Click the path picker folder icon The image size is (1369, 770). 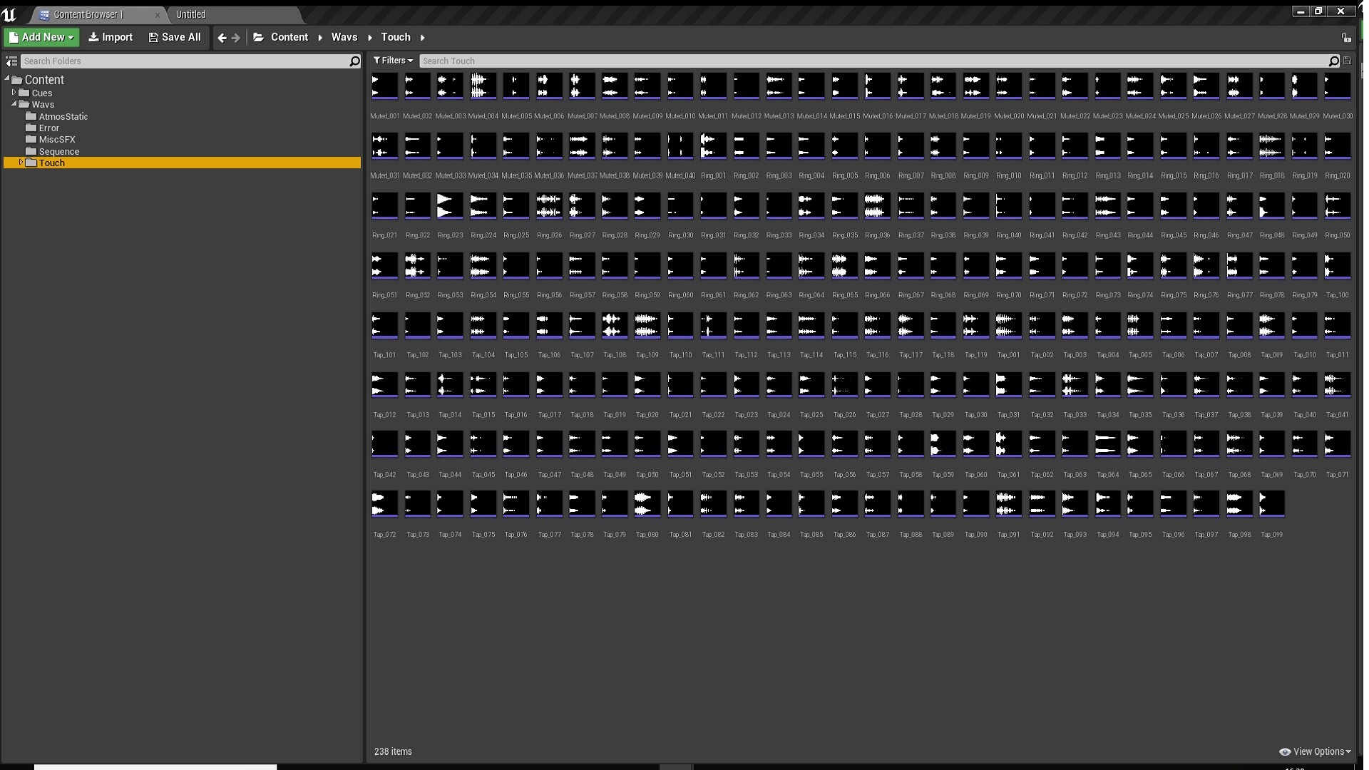(x=258, y=38)
